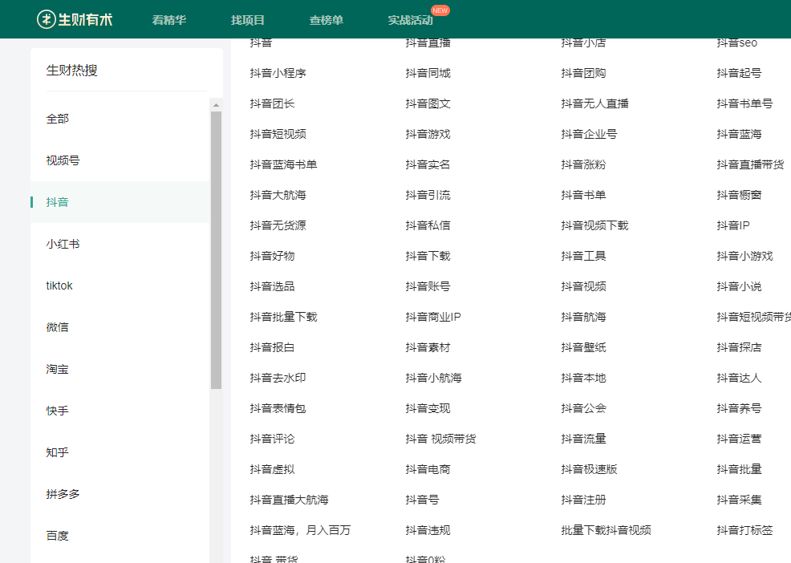Open the 抖音好物 keyword link

(273, 257)
